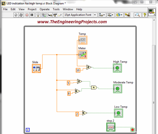Open the Window menu
The height and width of the screenshot is (134, 158).
point(68,9)
